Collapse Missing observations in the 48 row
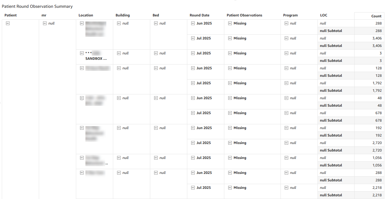The image size is (388, 199). point(230,98)
